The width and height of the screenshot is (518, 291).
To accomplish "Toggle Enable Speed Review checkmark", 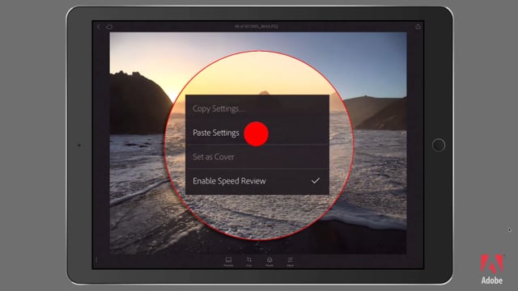I will pyautogui.click(x=316, y=181).
